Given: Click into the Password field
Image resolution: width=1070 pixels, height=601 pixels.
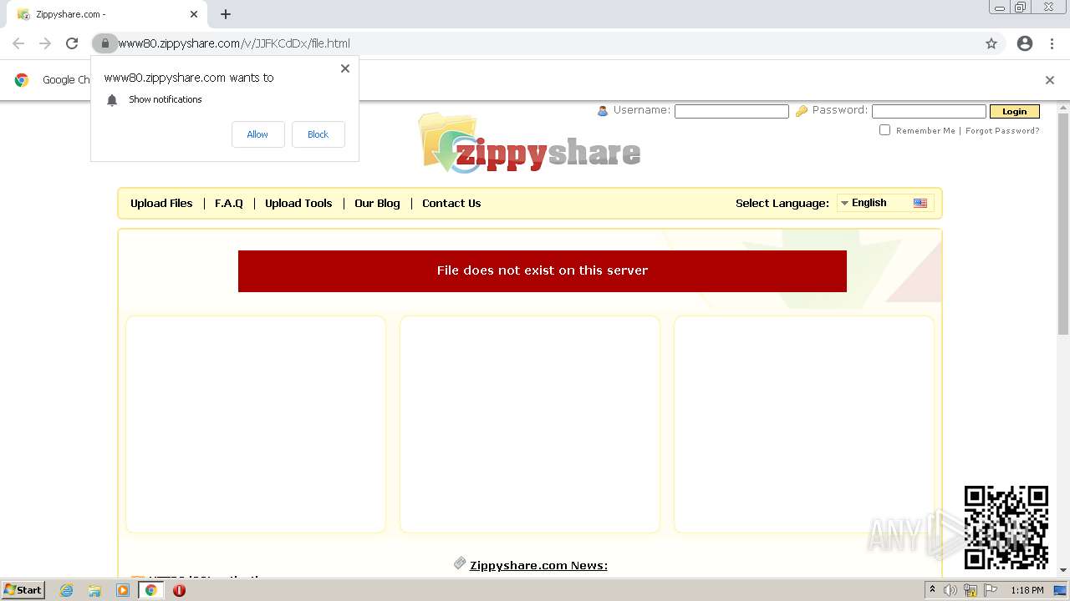Looking at the screenshot, I should pos(929,111).
